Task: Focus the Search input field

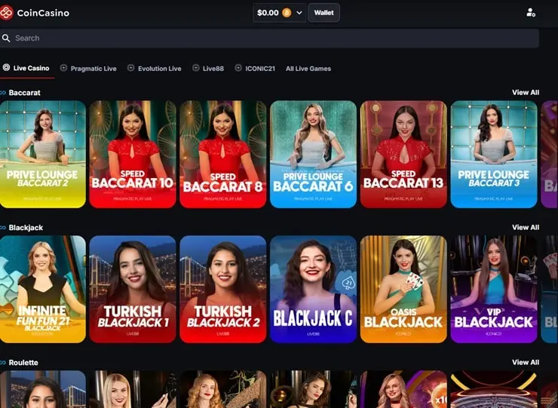Action: (269, 38)
